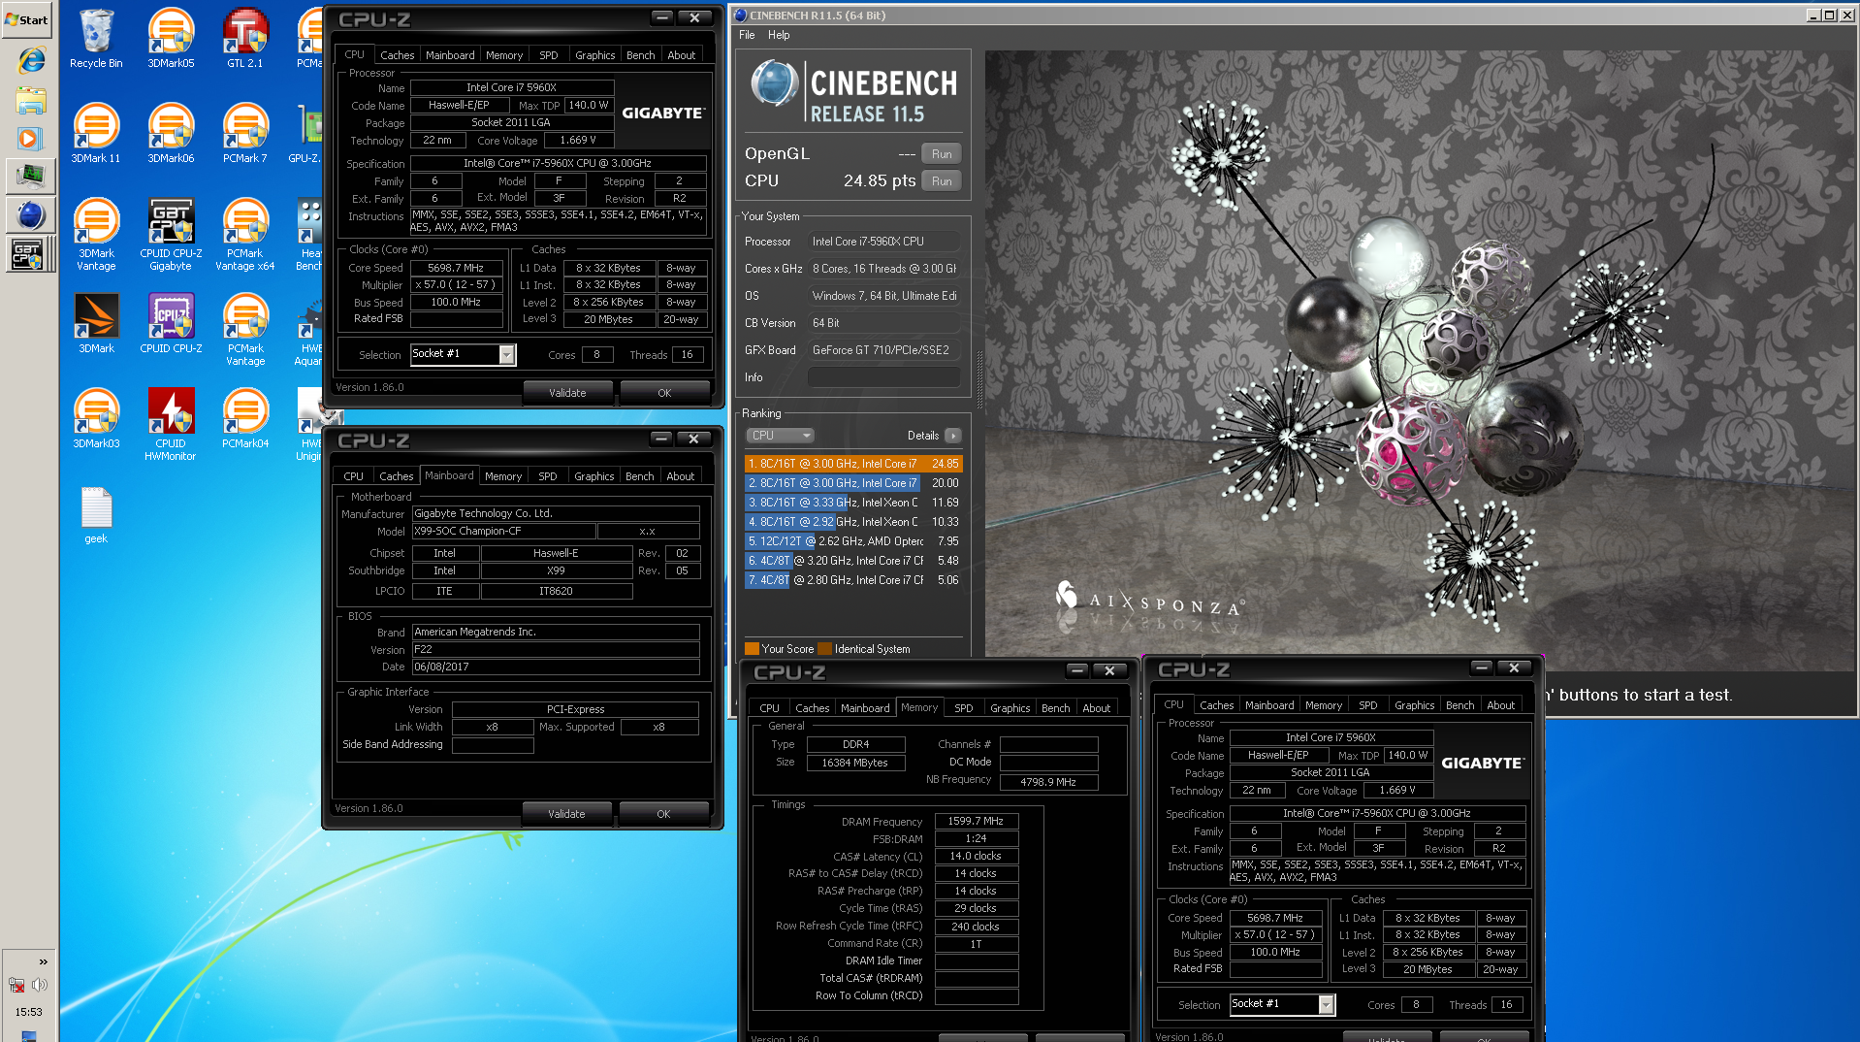This screenshot has height=1042, width=1860.
Task: Switch to Caches tab in upper CPU-Z window
Action: (x=397, y=55)
